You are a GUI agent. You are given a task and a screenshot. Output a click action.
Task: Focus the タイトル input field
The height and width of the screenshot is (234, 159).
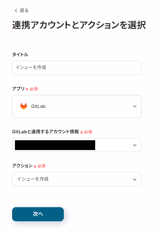coord(76,68)
